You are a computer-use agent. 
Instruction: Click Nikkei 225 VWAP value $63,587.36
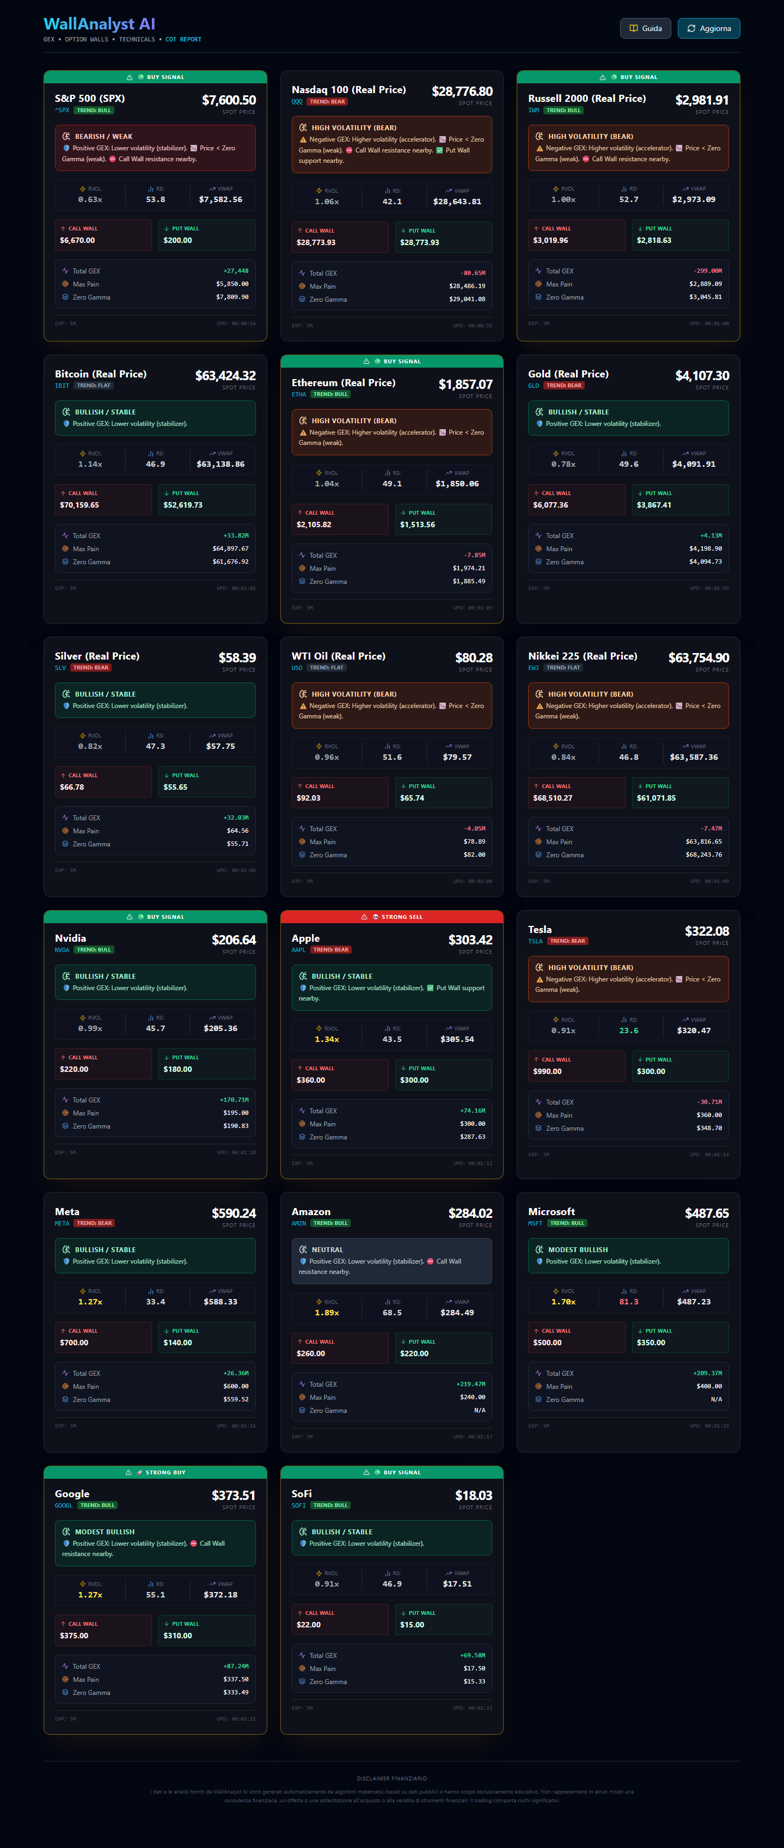pos(694,757)
